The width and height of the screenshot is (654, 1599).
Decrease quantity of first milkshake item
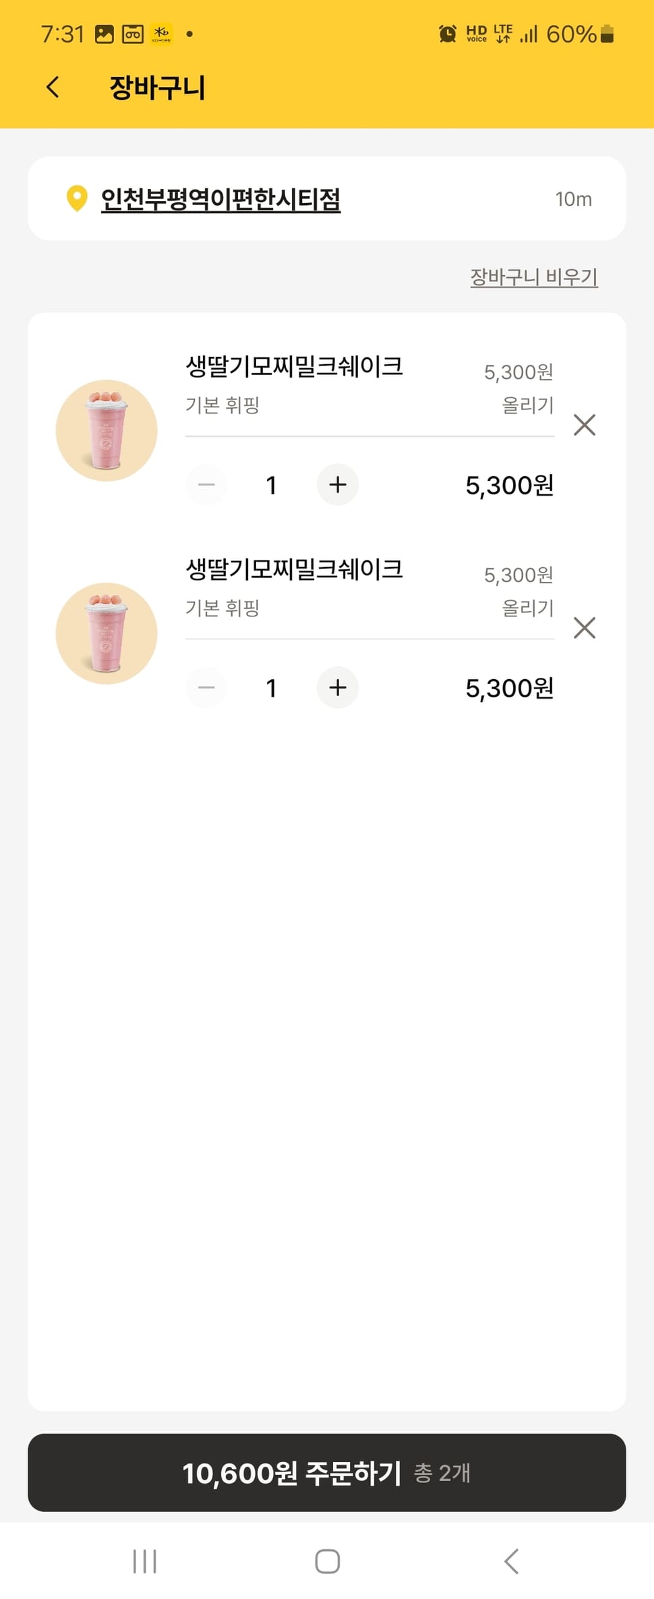point(206,484)
